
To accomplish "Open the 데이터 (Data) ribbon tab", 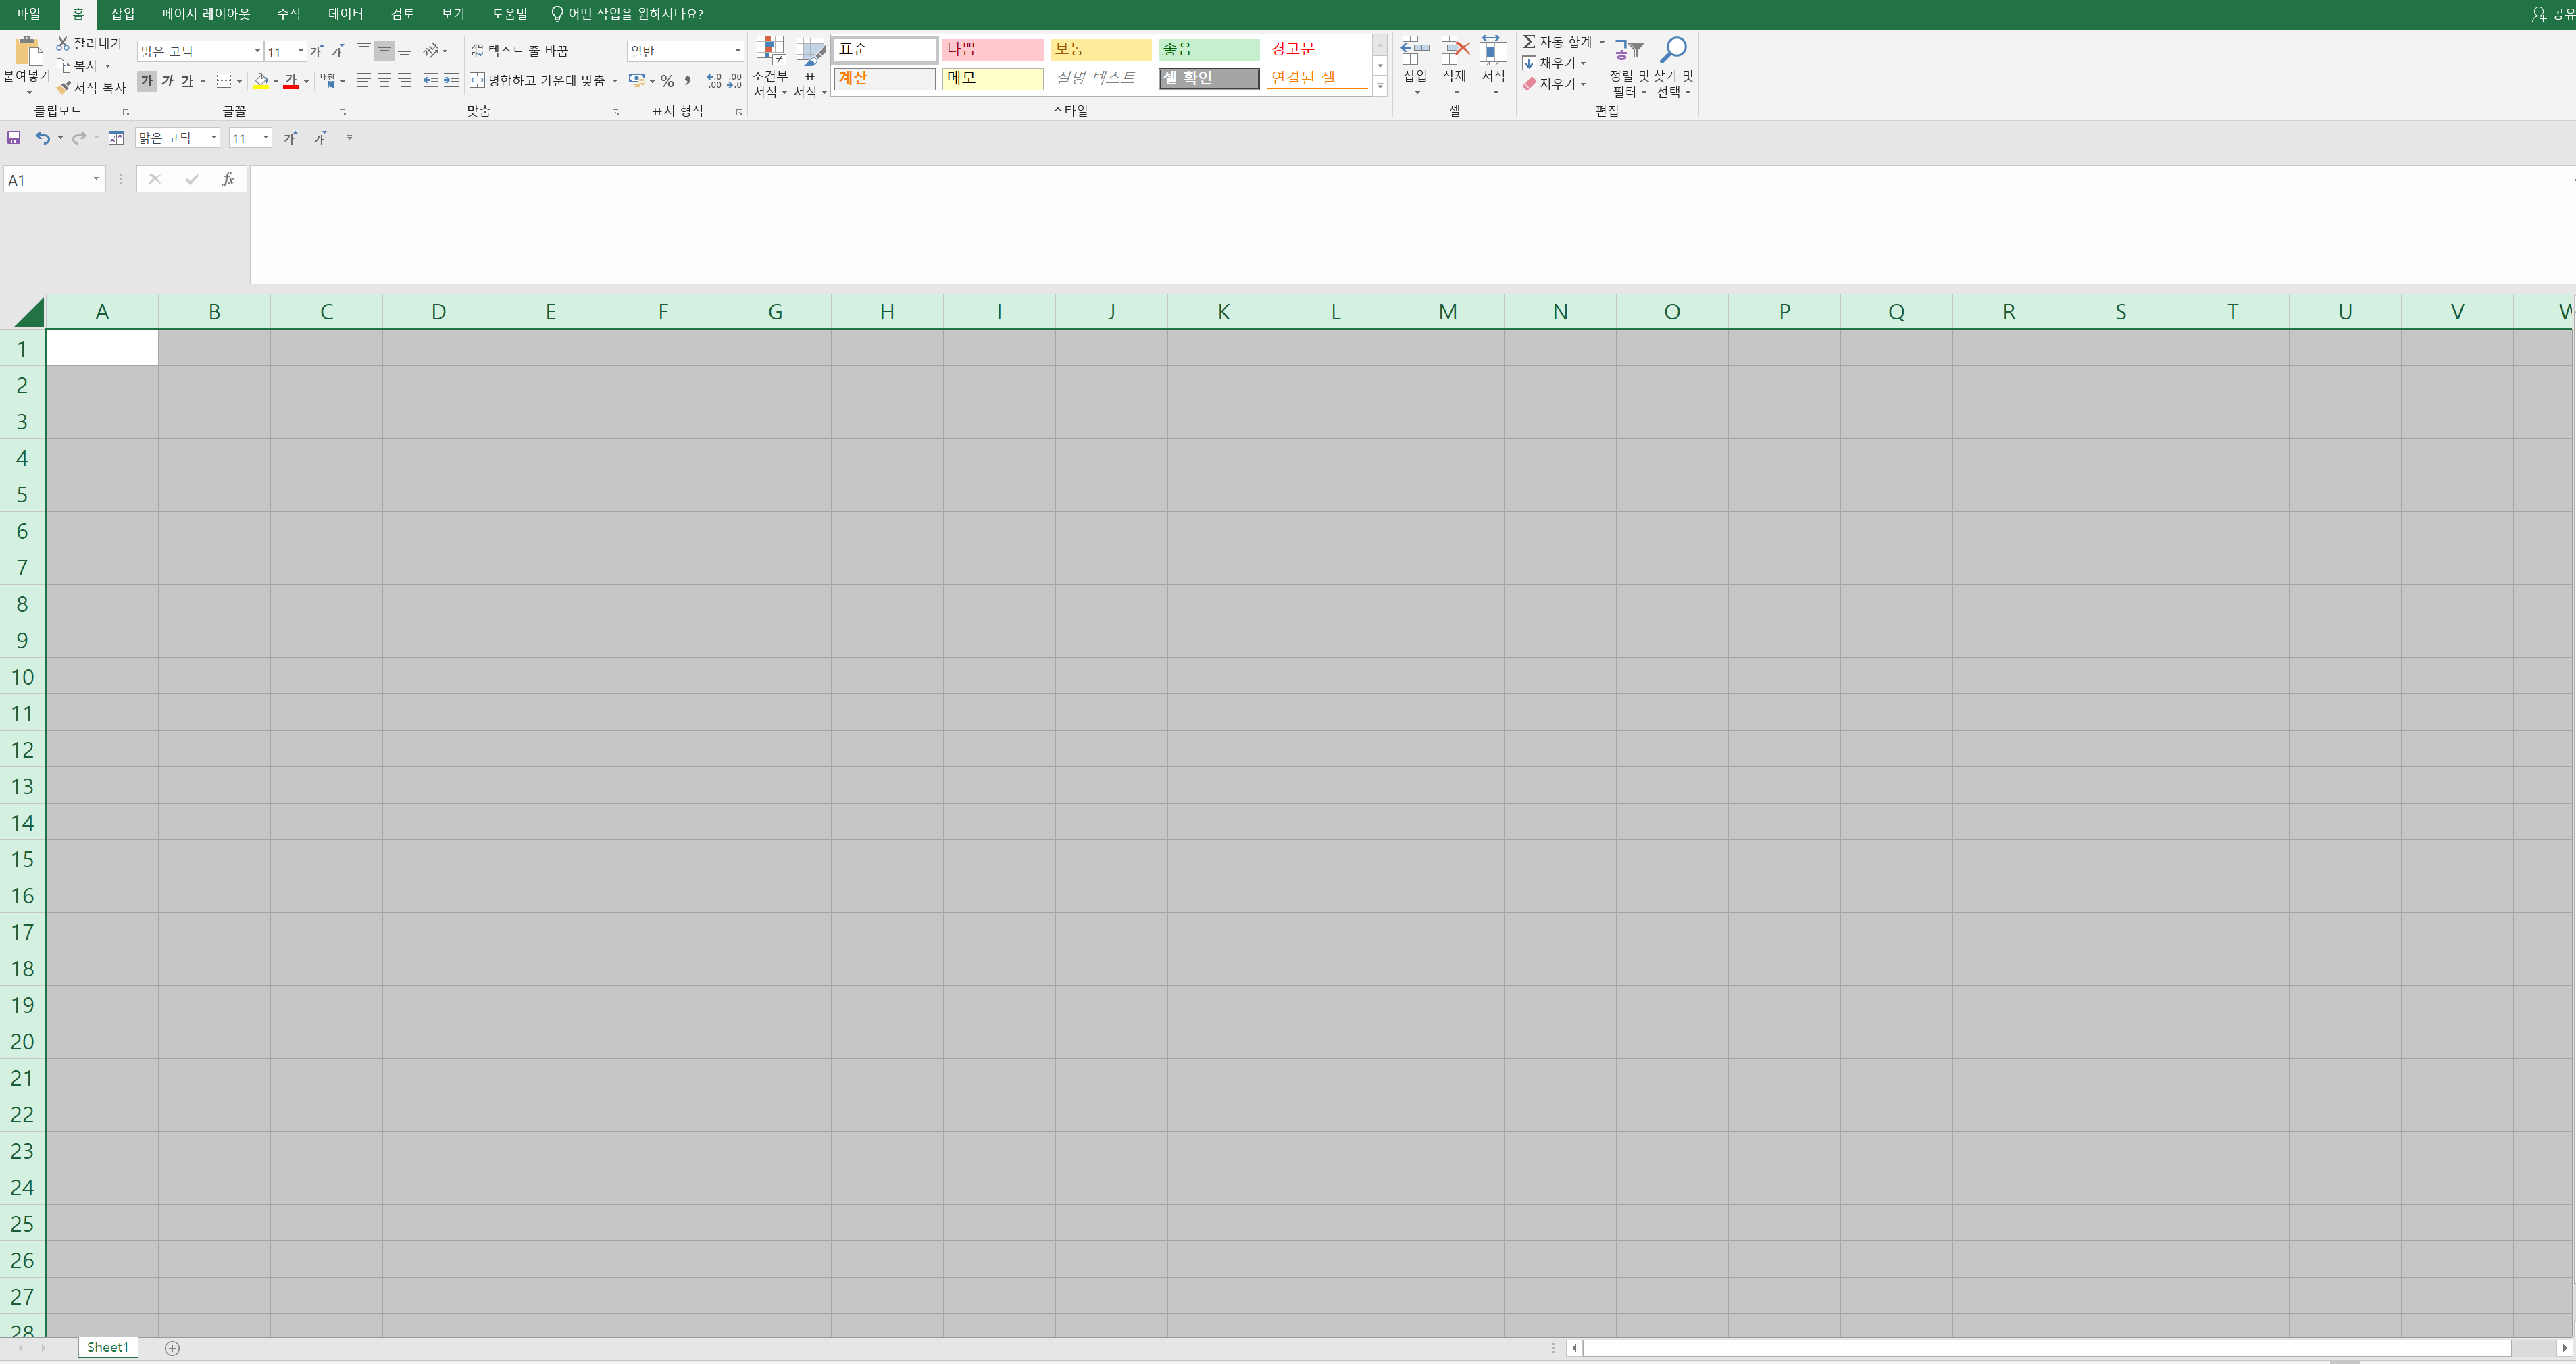I will coord(345,14).
